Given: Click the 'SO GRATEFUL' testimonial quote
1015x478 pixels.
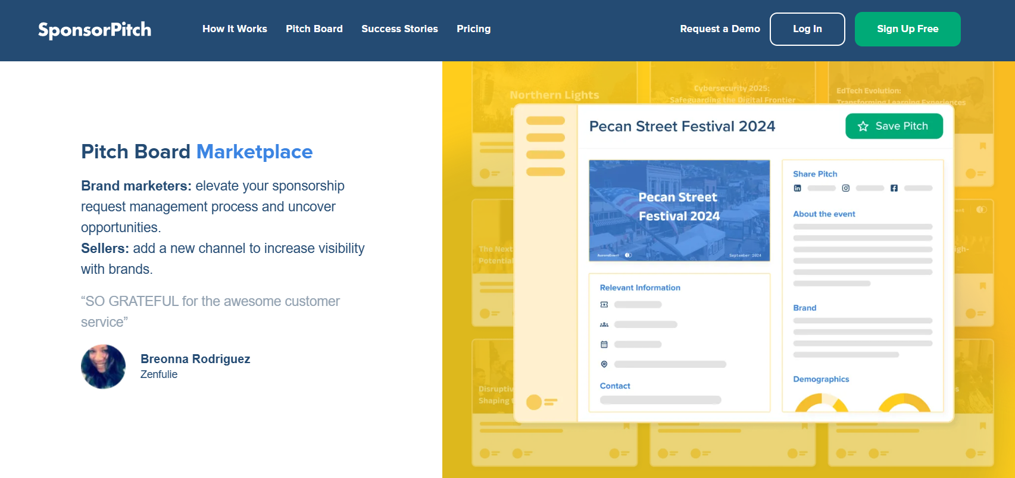Looking at the screenshot, I should tap(210, 311).
